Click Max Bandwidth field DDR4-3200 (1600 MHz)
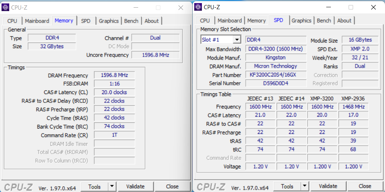The height and width of the screenshot is (192, 385). click(276, 49)
